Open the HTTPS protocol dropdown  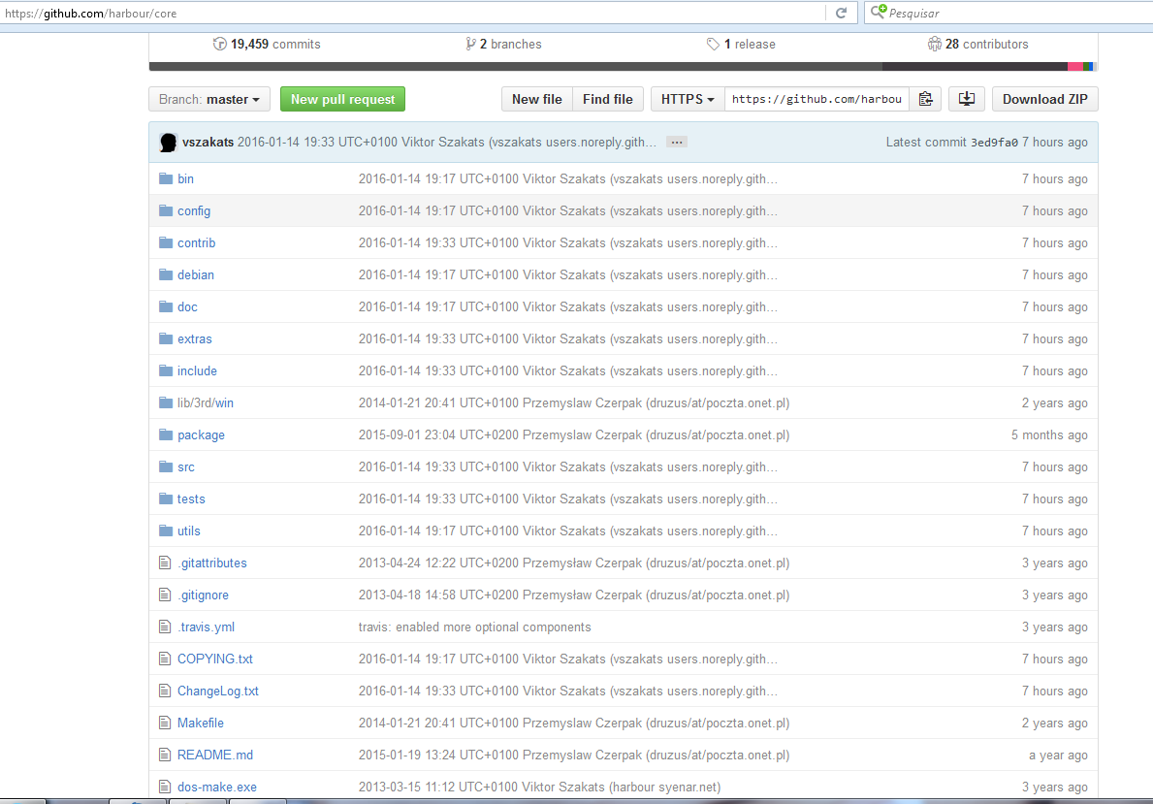click(x=688, y=99)
